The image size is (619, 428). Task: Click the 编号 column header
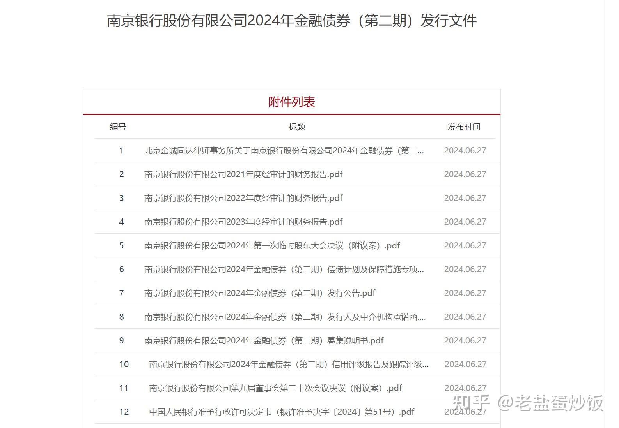118,127
